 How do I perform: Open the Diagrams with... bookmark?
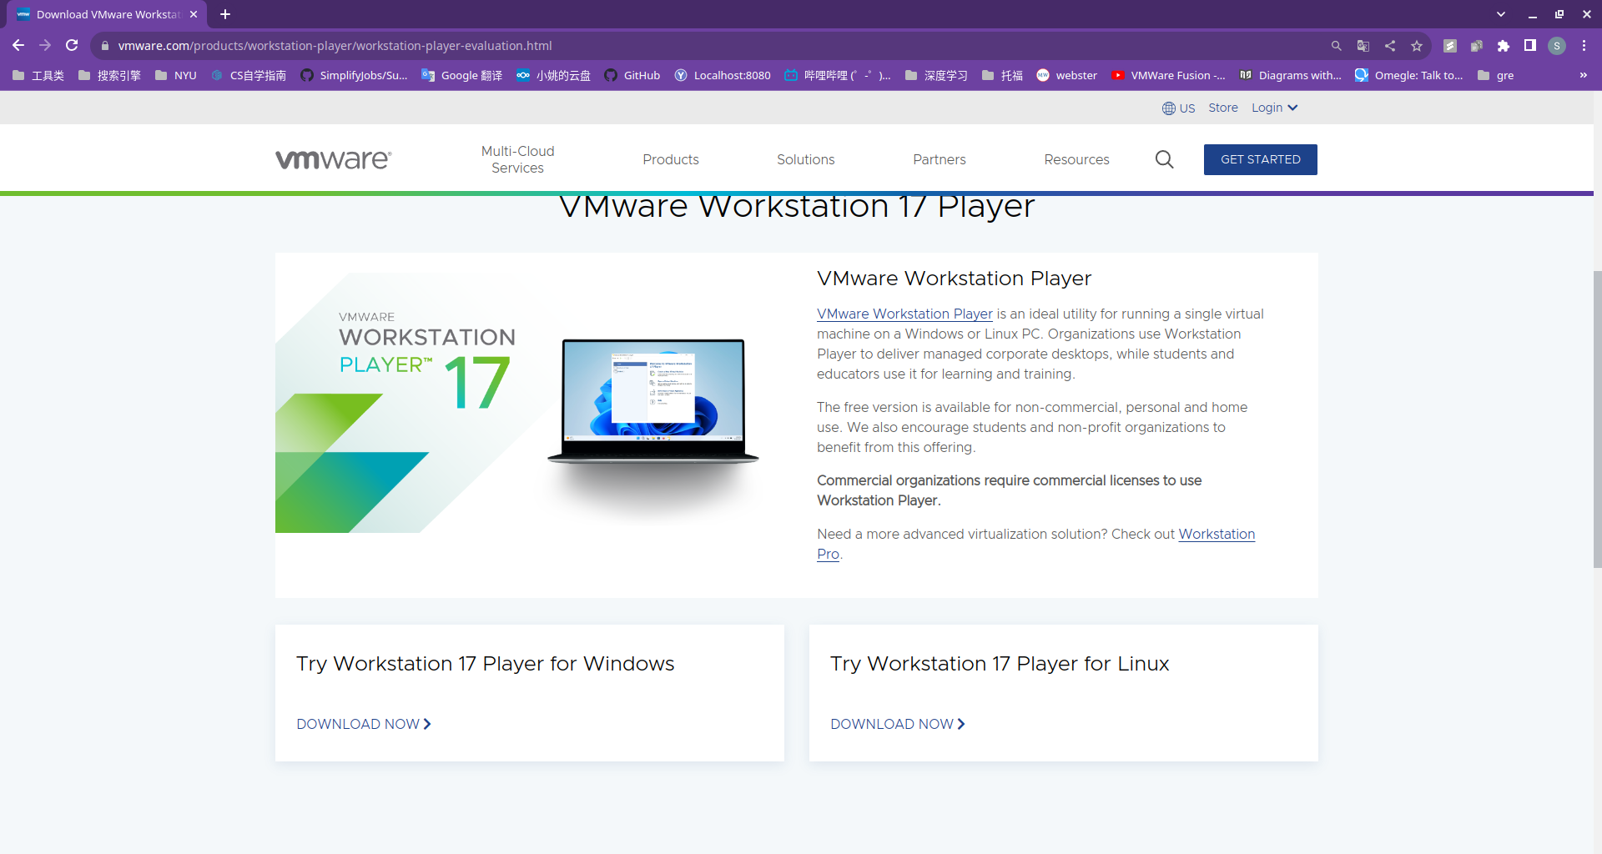[1291, 75]
